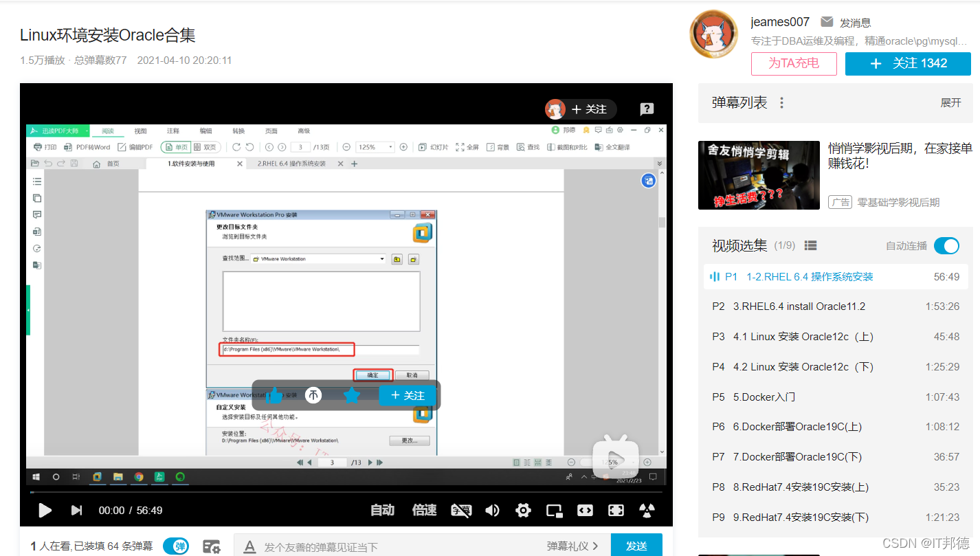Toggle subtitles icon in player bar
Viewport: 980px width, 556px height.
coord(460,510)
